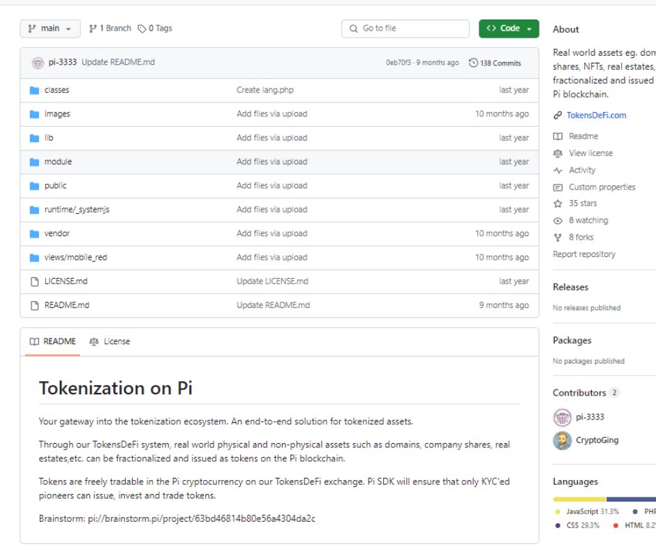Select the README tab
Screen dimensions: 656x549
(x=52, y=341)
